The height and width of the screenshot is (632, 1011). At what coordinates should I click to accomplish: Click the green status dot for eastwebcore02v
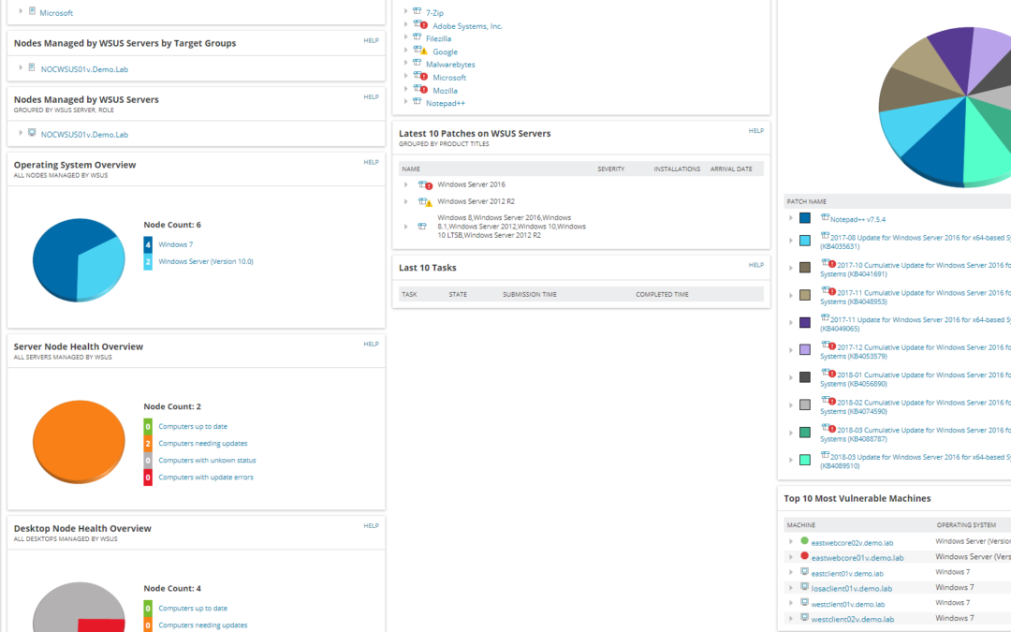(x=804, y=541)
